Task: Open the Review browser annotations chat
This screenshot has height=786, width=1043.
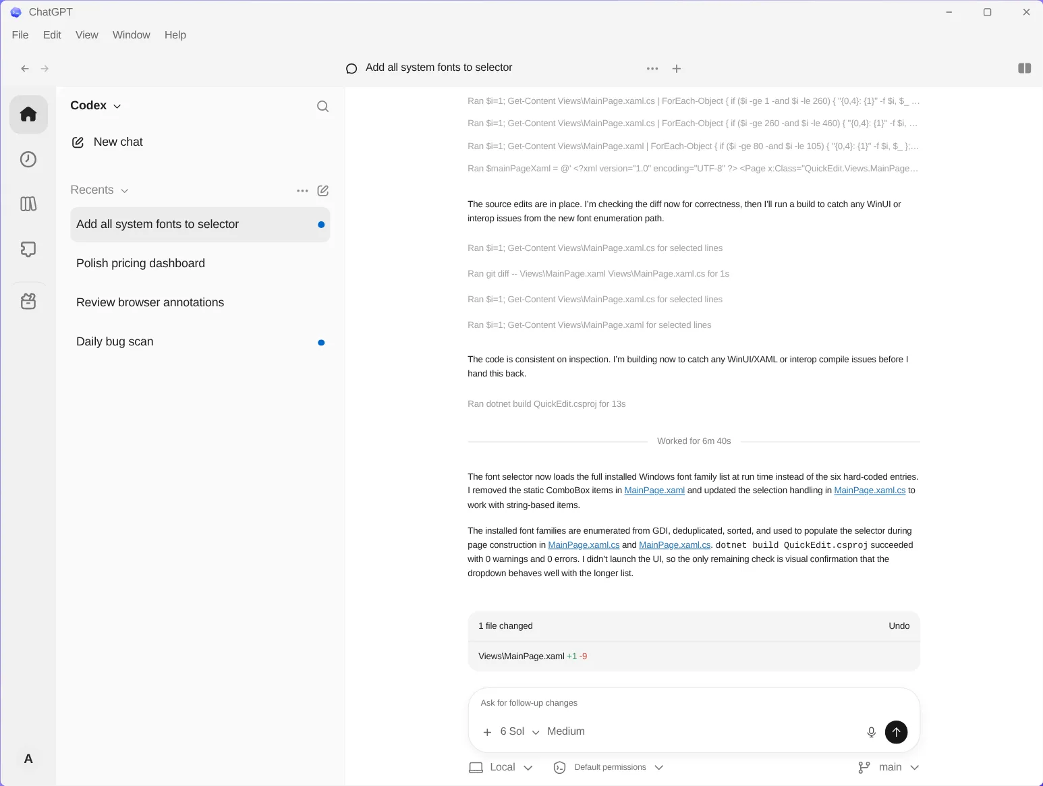Action: [x=200, y=303]
